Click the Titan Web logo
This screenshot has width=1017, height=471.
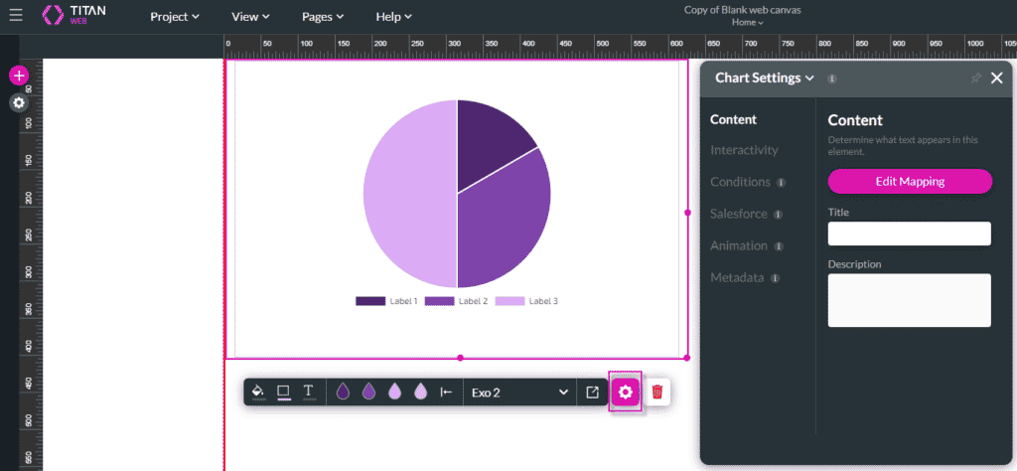pos(73,15)
